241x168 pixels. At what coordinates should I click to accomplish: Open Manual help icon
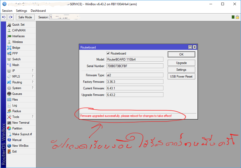(x=9, y=140)
